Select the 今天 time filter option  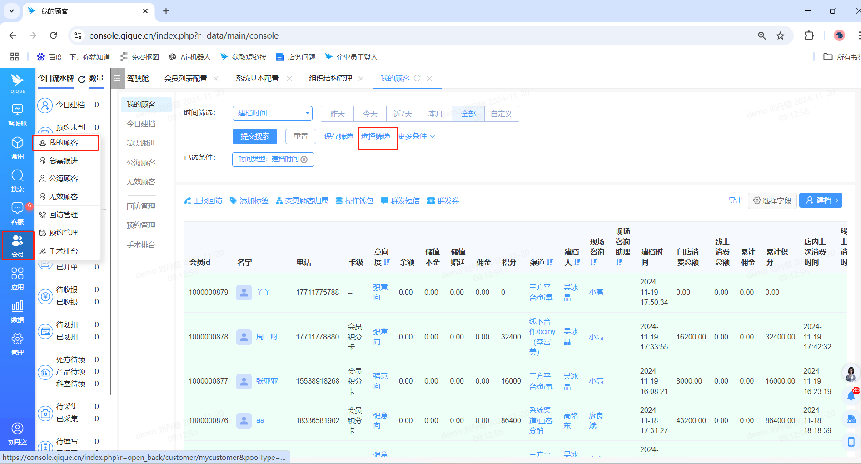[370, 114]
